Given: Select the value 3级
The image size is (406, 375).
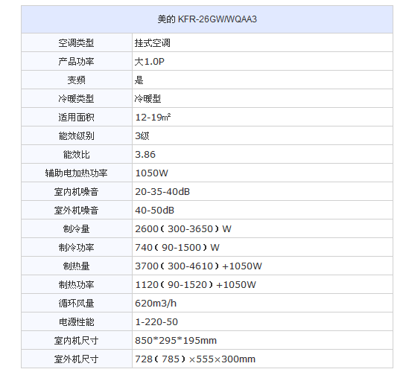Looking at the screenshot, I should click(142, 136).
